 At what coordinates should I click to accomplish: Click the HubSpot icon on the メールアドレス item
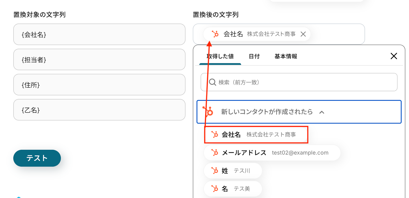click(x=215, y=153)
